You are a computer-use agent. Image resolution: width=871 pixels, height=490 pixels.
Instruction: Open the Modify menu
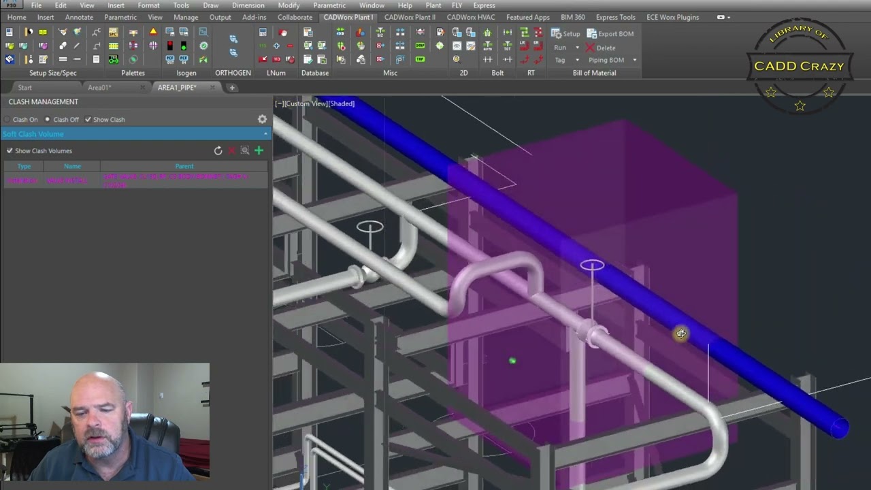click(289, 5)
